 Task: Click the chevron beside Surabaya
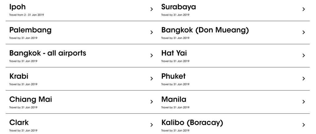pyautogui.click(x=304, y=9)
